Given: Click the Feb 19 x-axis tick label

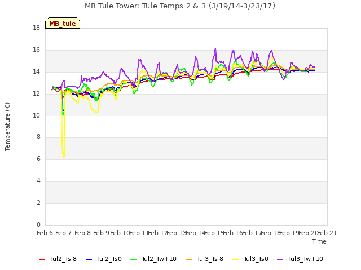Looking at the screenshot, I should [289, 233].
